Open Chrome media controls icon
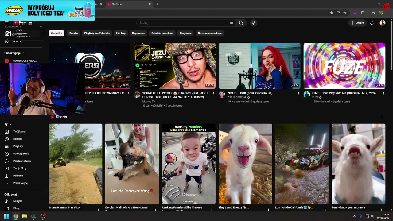This screenshot has width=393, height=221. (374, 13)
